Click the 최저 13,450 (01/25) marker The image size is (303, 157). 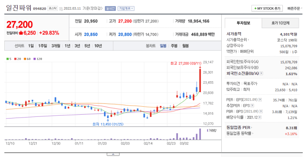108,124
